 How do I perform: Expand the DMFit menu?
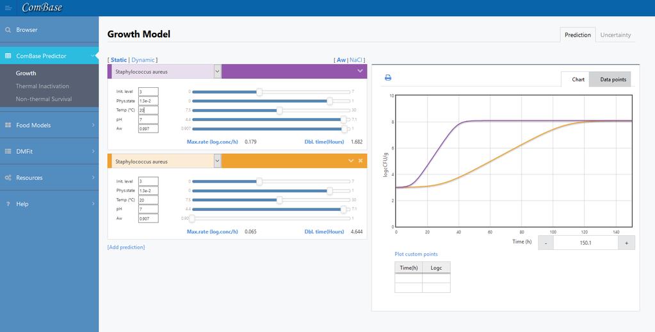pyautogui.click(x=93, y=151)
